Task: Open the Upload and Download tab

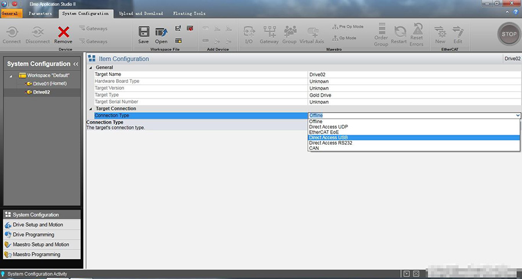Action: tap(141, 13)
